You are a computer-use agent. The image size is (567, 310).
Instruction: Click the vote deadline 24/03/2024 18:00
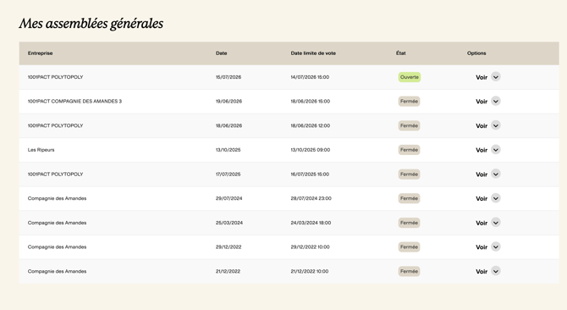point(311,223)
